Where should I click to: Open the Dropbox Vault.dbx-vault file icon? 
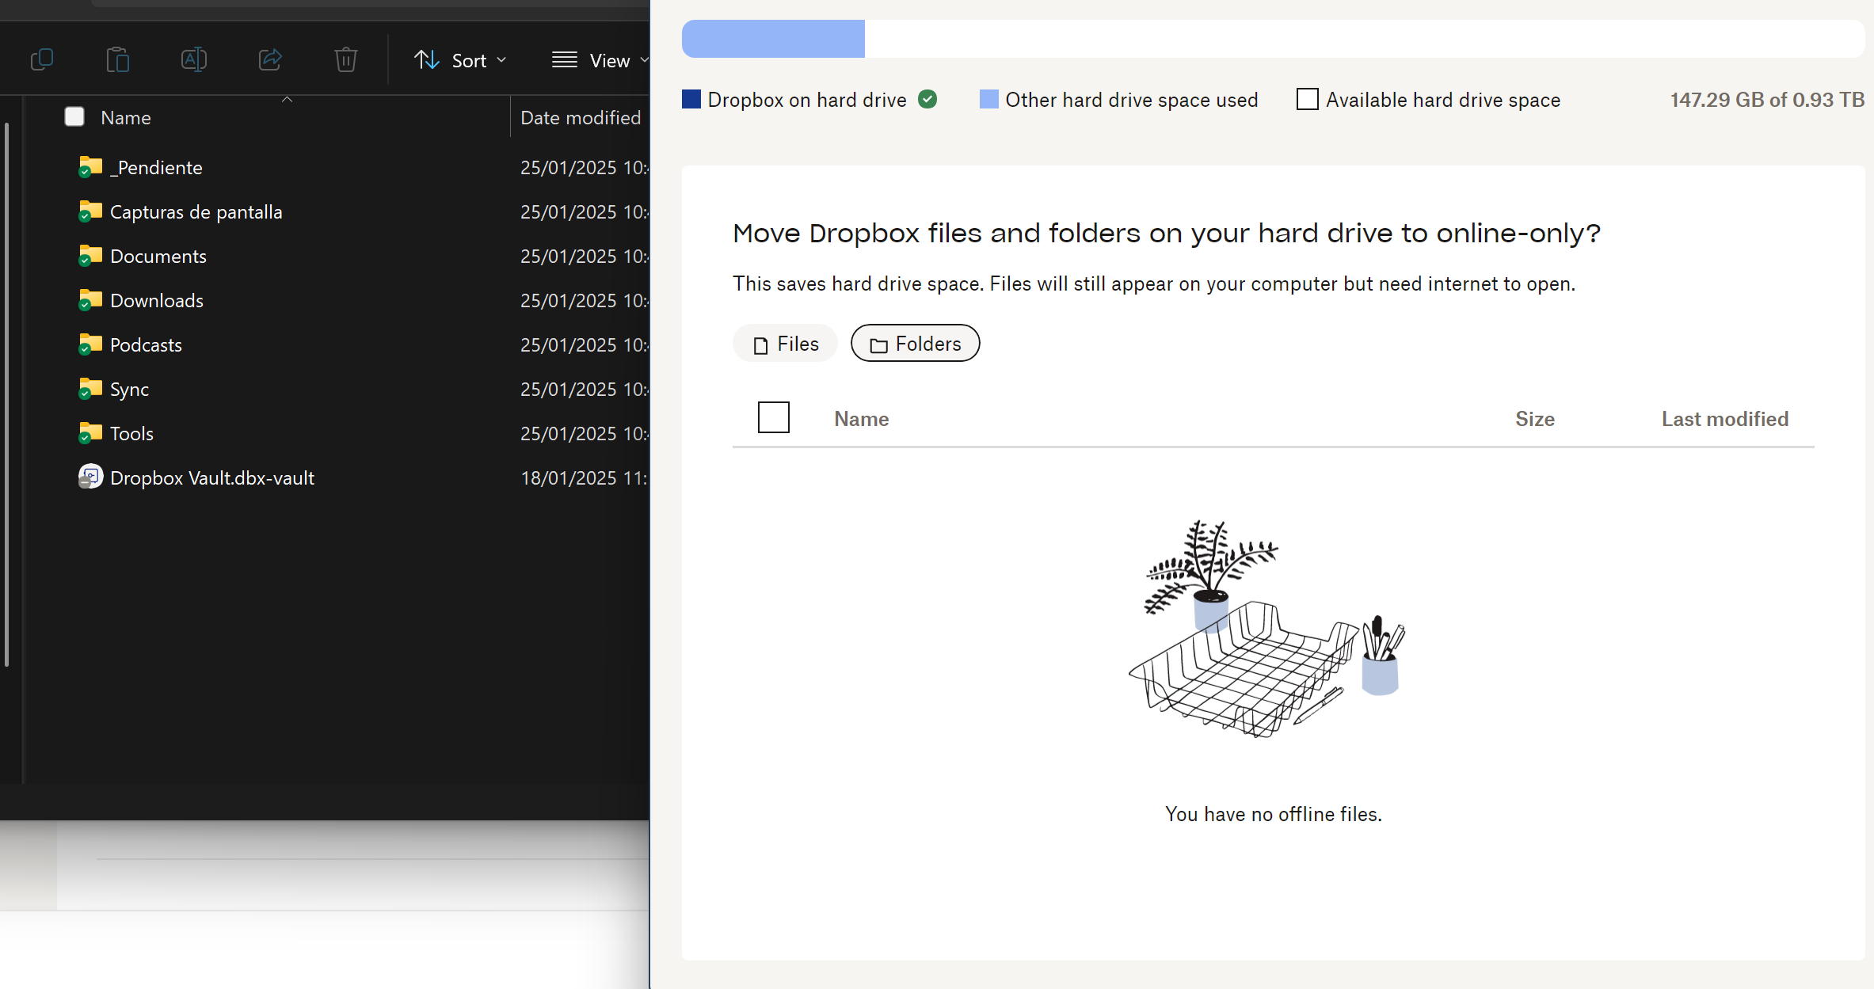[x=90, y=477]
